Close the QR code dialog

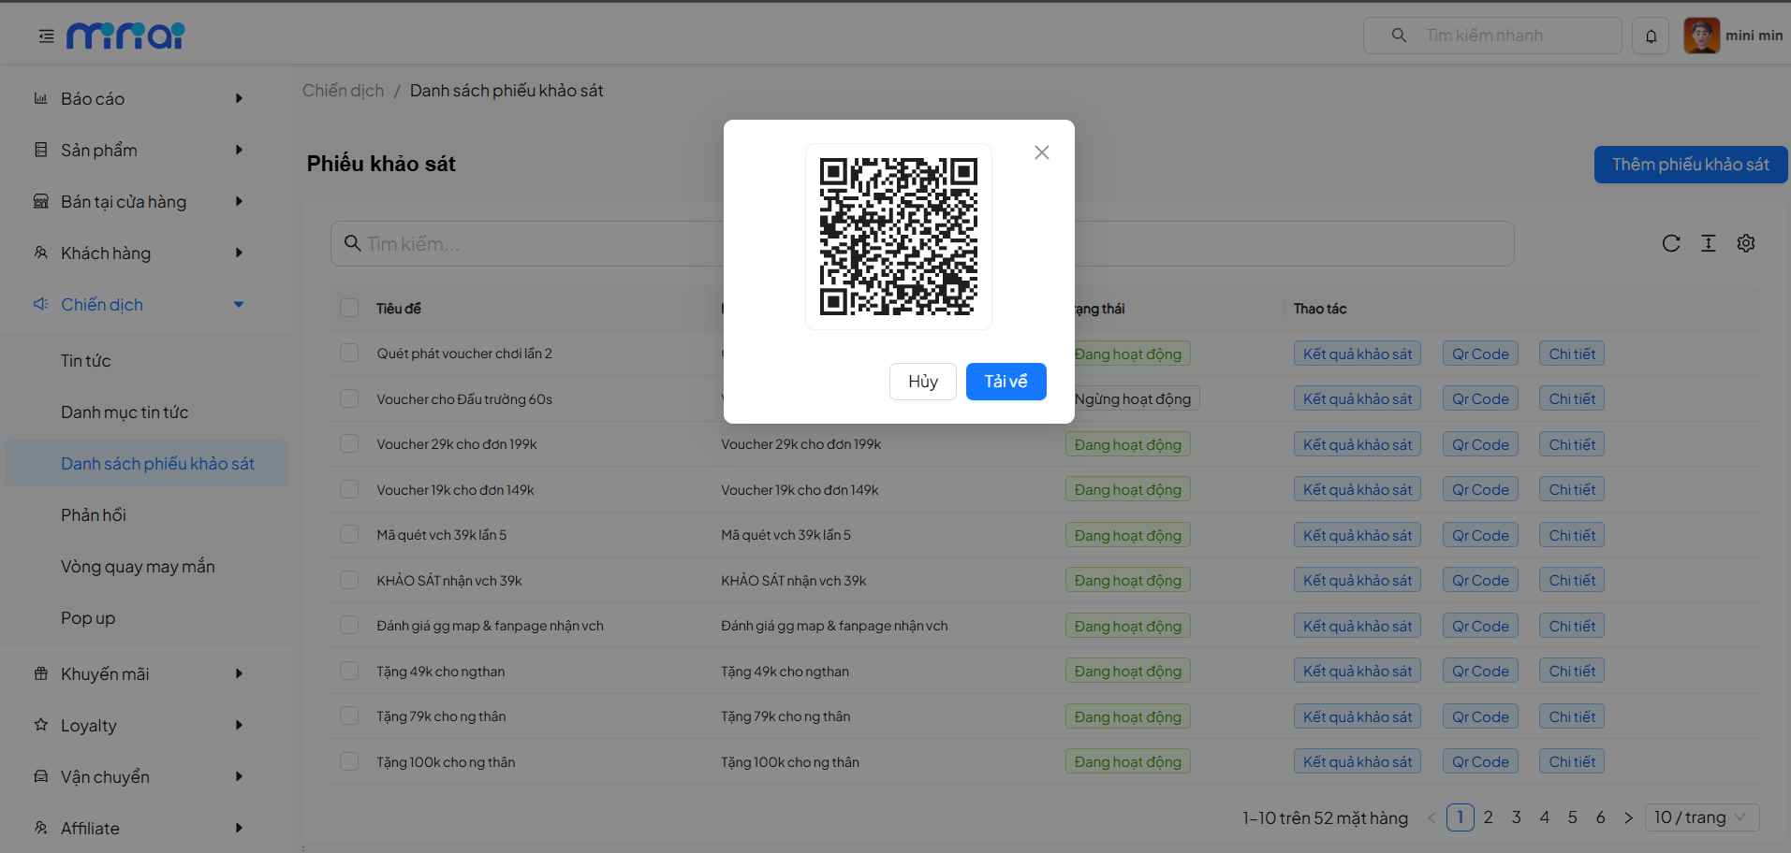tap(1041, 152)
